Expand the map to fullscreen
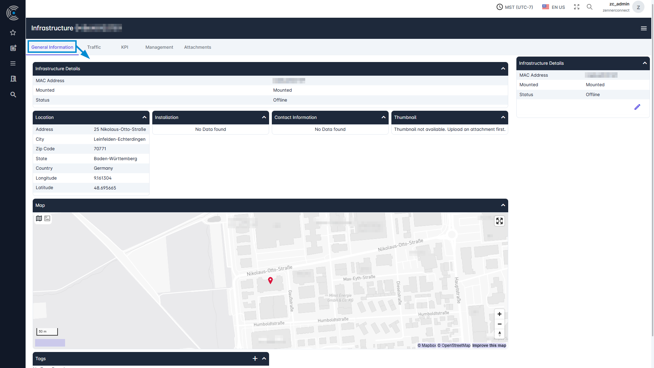654x368 pixels. [499, 221]
